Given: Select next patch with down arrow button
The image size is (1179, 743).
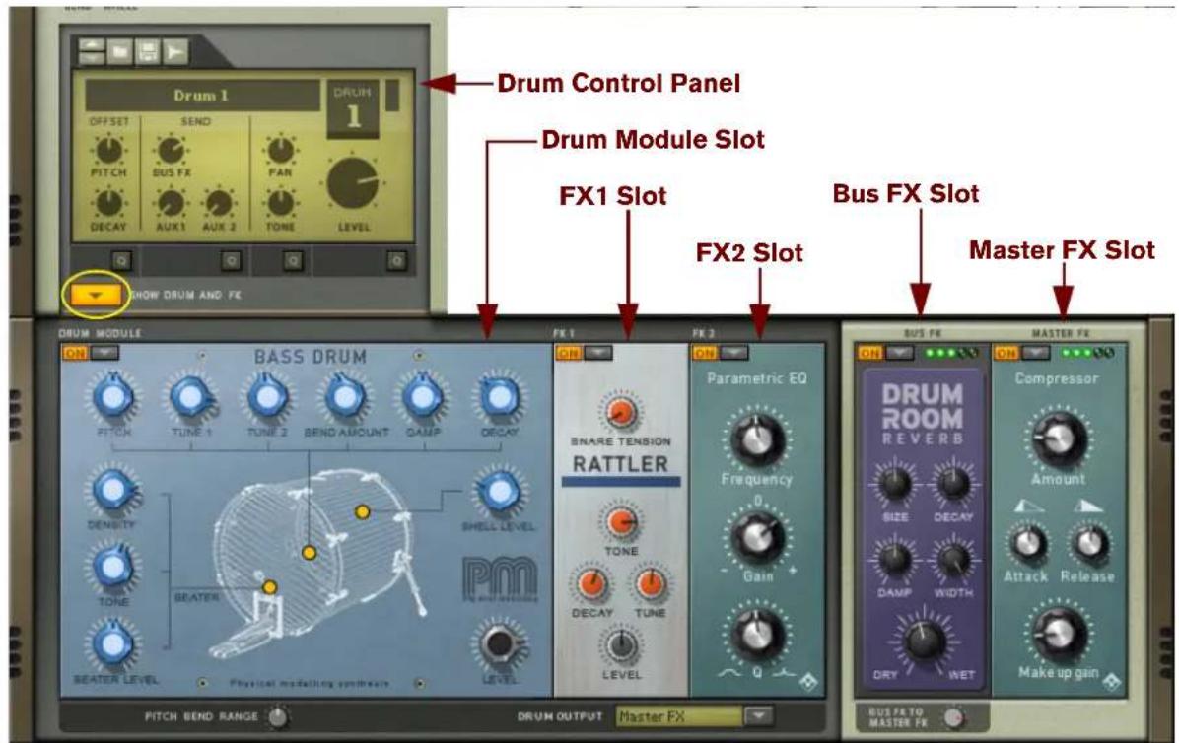Looking at the screenshot, I should pyautogui.click(x=92, y=57).
